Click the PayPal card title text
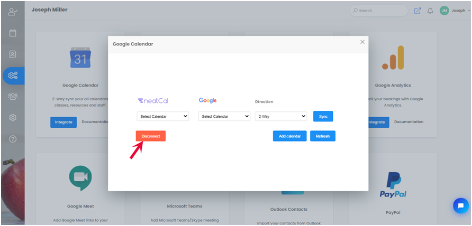Screen dimensions: 472x226 (x=393, y=212)
